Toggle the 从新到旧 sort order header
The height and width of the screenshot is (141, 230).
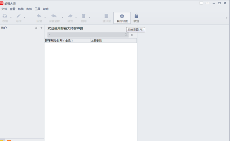[x=113, y=41]
